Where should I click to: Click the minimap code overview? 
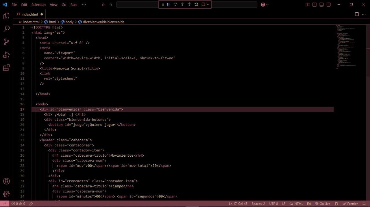coord(346,47)
